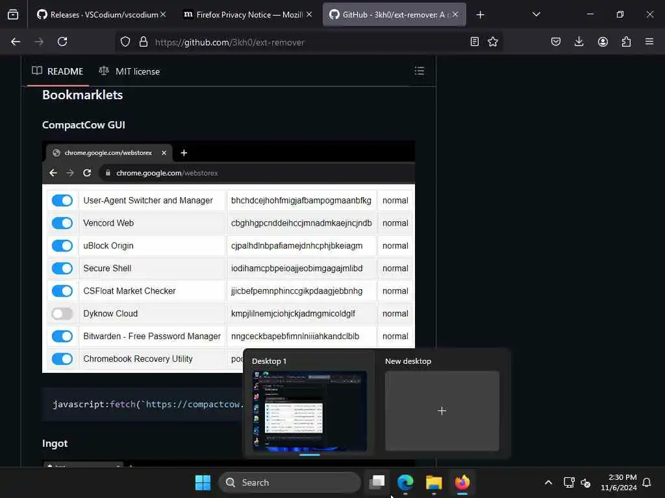Viewport: 665px width, 498px height.
Task: Open the date and time clock
Action: click(619, 482)
